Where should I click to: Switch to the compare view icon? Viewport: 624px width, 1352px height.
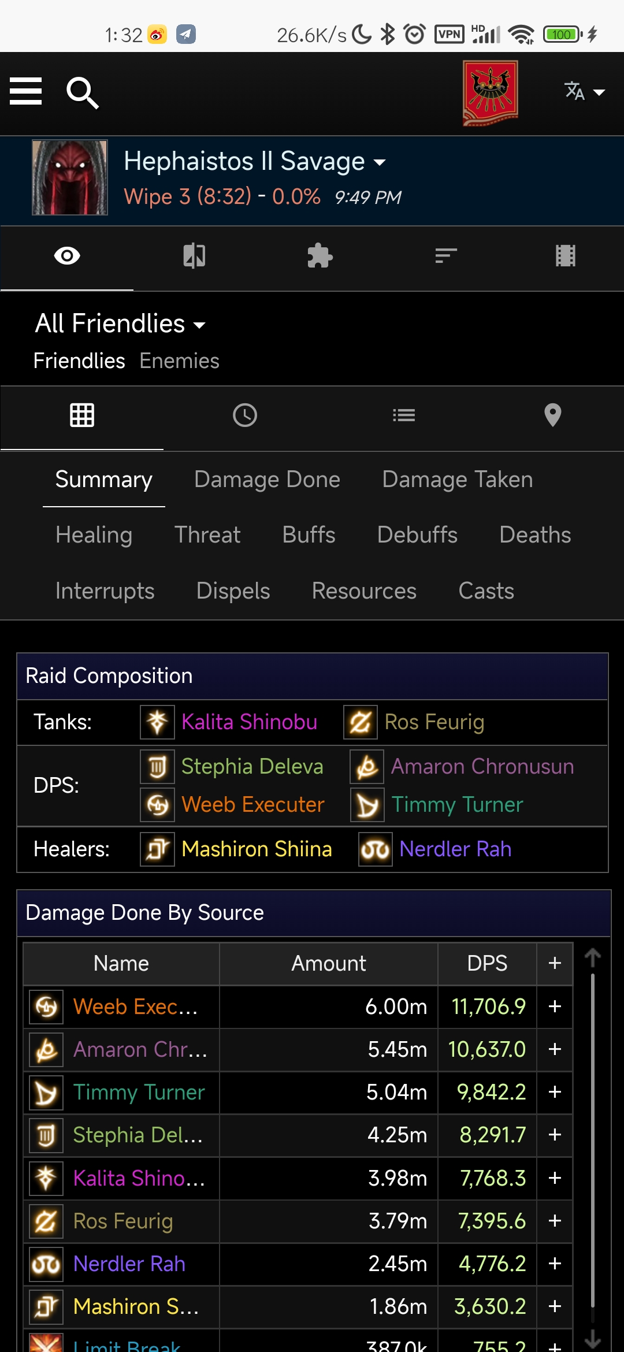(194, 256)
